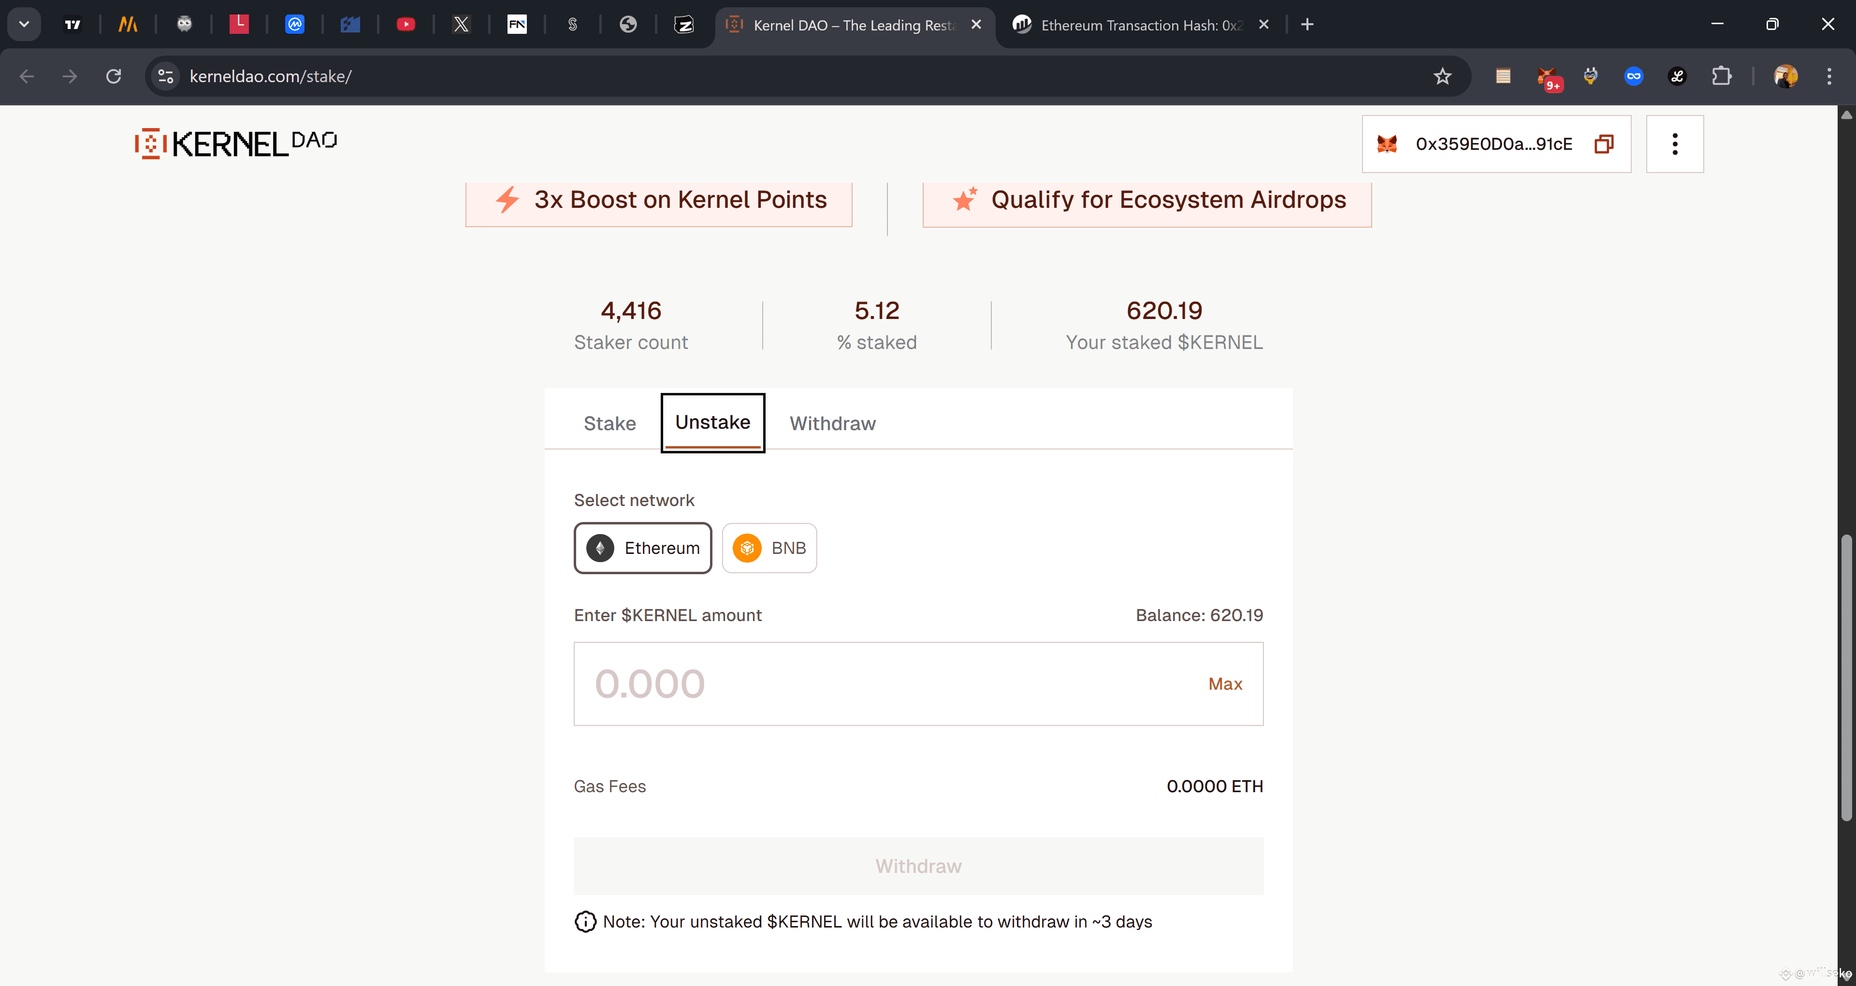Screen dimensions: 1856x986
Task: Reload the page
Action: pos(113,76)
